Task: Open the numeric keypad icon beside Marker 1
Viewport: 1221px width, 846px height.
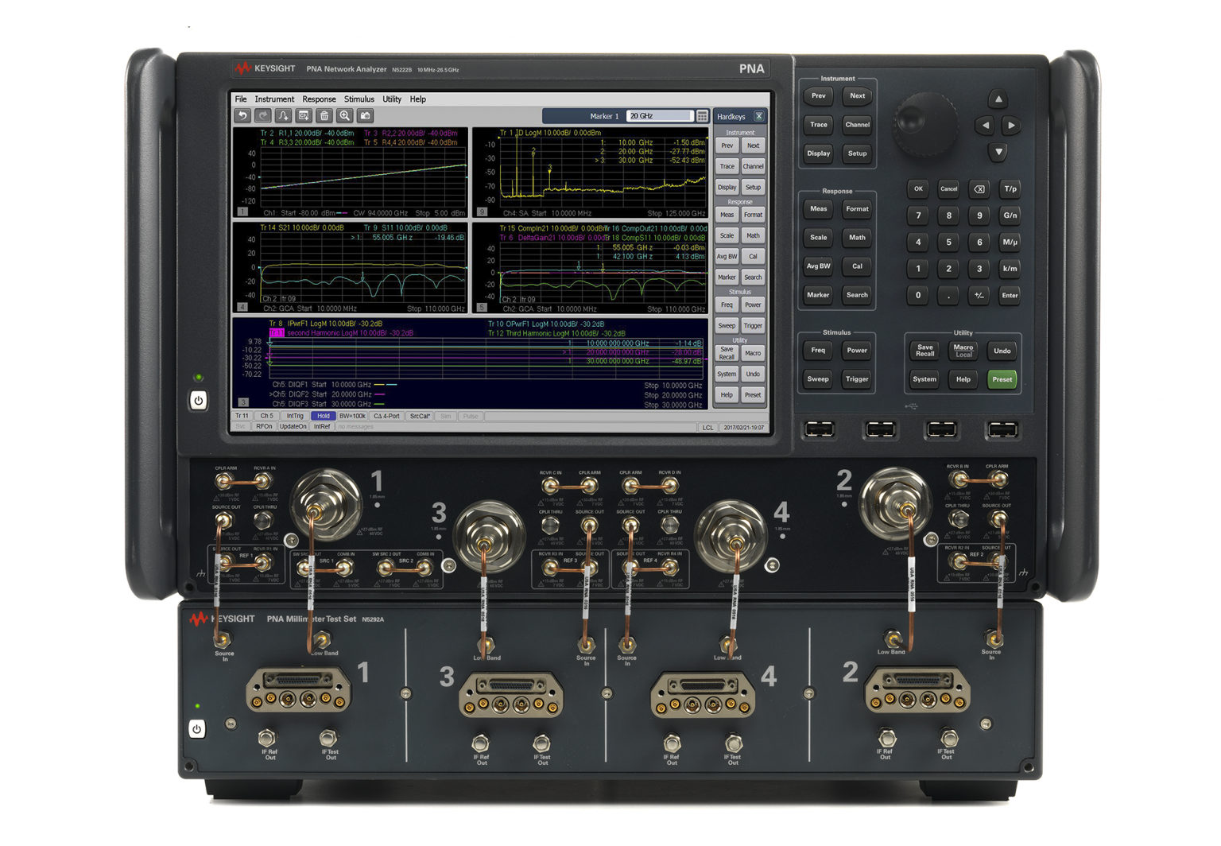Action: click(703, 117)
